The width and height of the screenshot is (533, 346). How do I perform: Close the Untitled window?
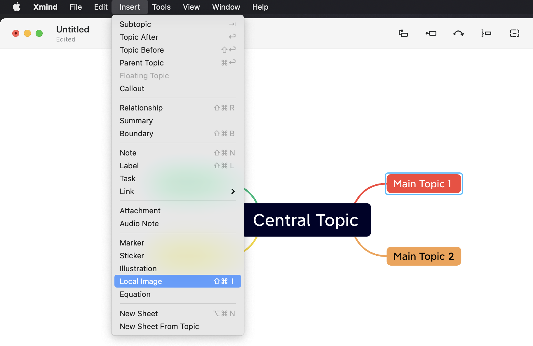16,33
